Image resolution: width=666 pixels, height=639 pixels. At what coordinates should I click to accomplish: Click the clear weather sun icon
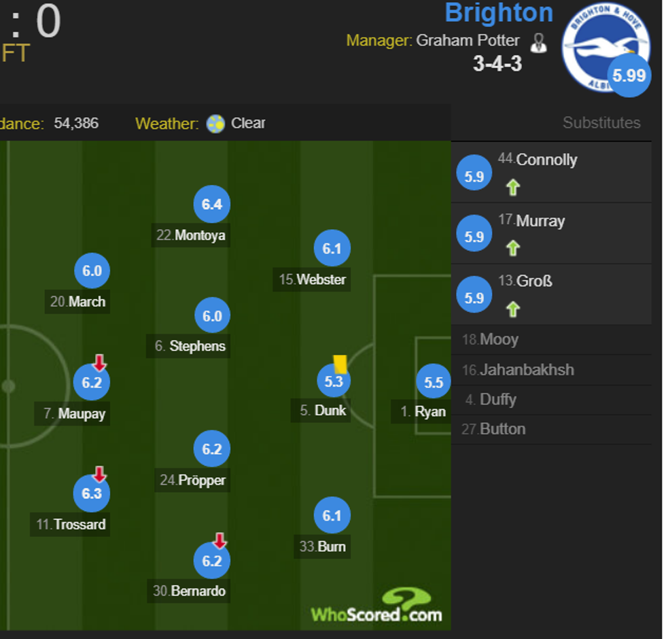click(215, 124)
